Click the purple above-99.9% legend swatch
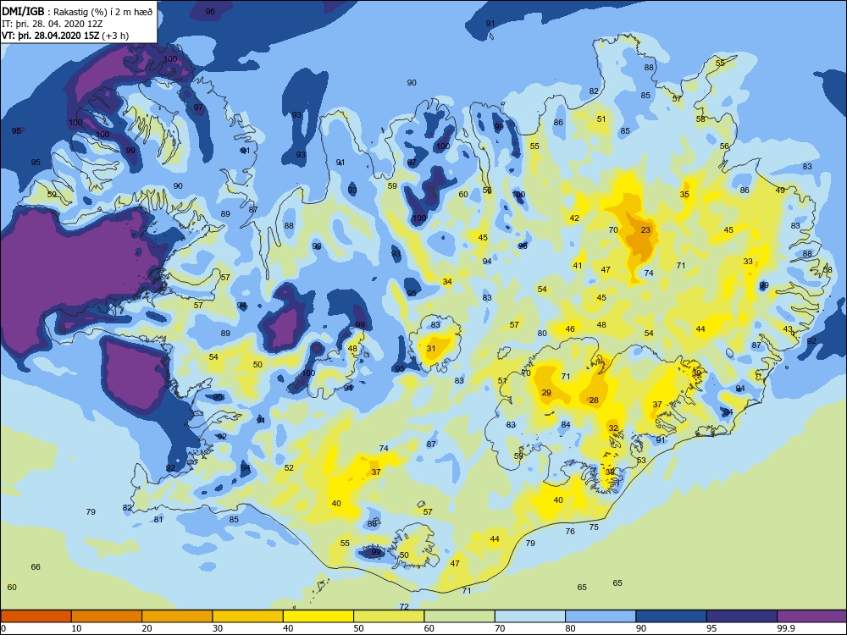 point(812,616)
